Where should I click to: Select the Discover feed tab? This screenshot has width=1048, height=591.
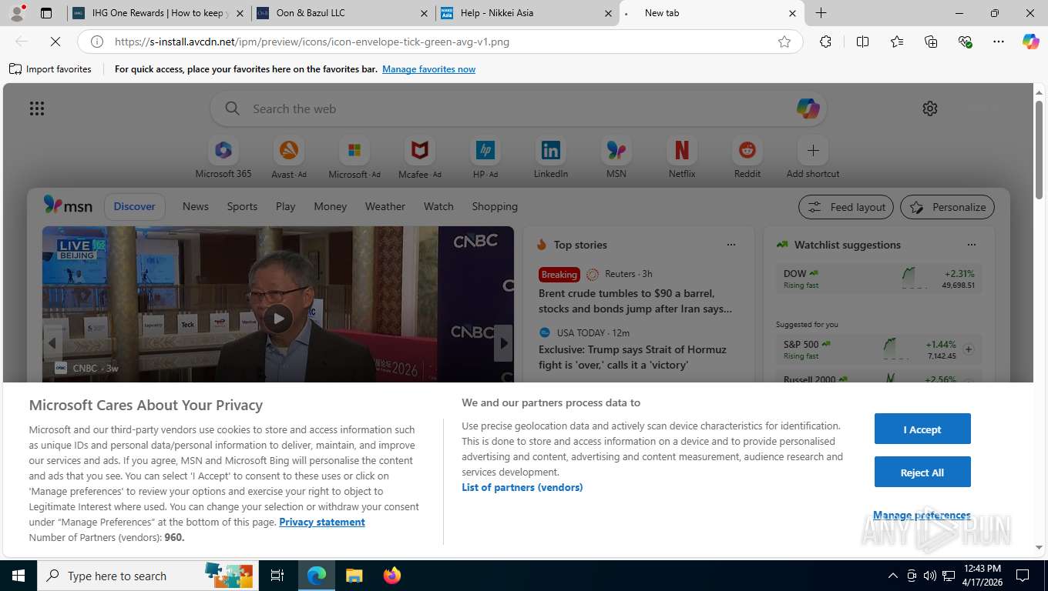pyautogui.click(x=135, y=206)
